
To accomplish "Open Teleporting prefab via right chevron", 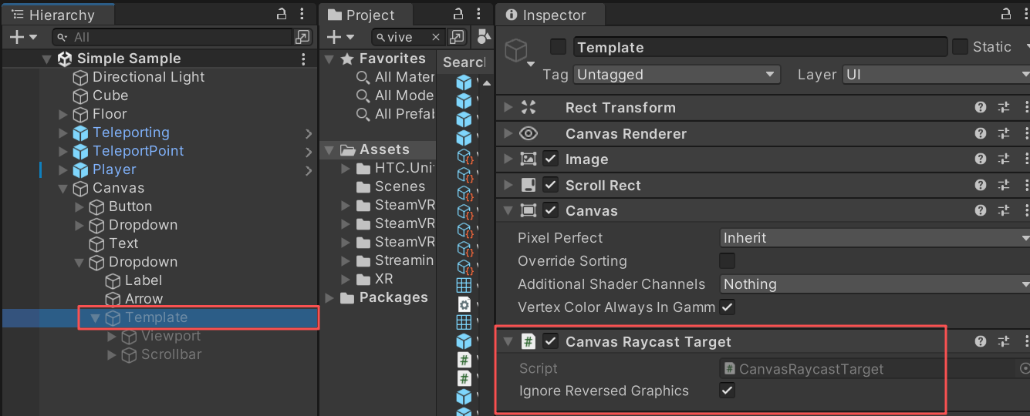I will pos(309,133).
